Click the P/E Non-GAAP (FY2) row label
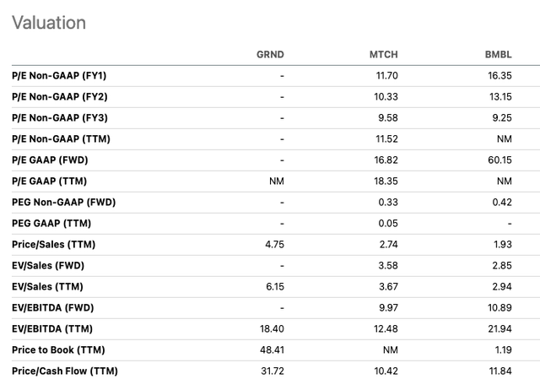This screenshot has width=540, height=390. pos(60,97)
